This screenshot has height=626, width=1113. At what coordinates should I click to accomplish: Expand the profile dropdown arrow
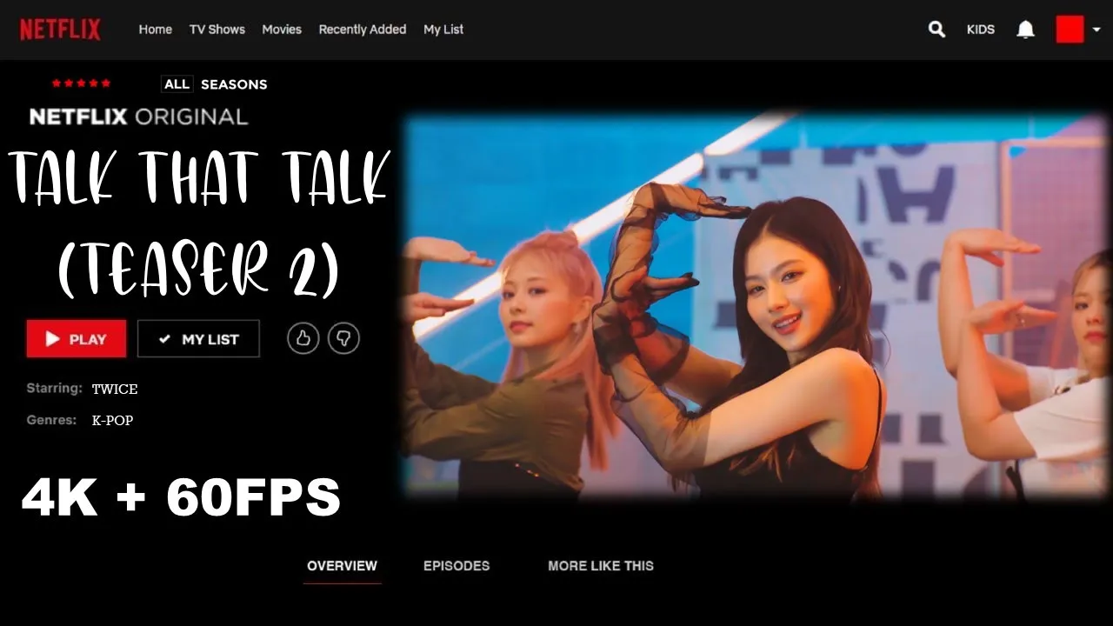click(x=1096, y=30)
